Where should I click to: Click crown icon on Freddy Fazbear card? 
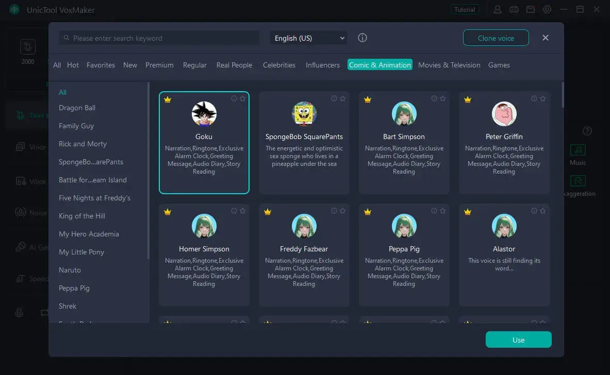click(x=268, y=212)
